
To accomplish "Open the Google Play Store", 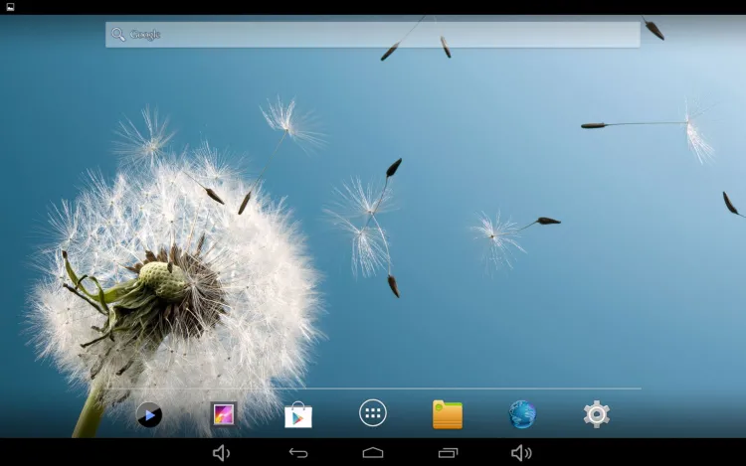I will (x=298, y=415).
